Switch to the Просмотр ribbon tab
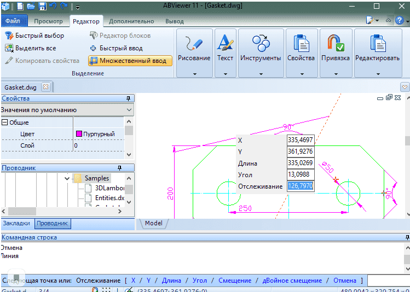Viewport: 410px width, 292px height. (x=48, y=21)
